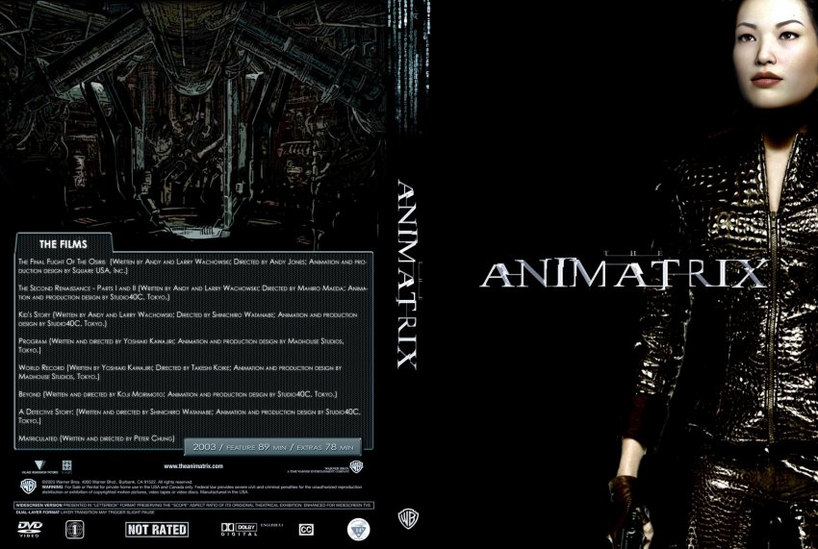Click the Matriculated entry

[x=96, y=438]
